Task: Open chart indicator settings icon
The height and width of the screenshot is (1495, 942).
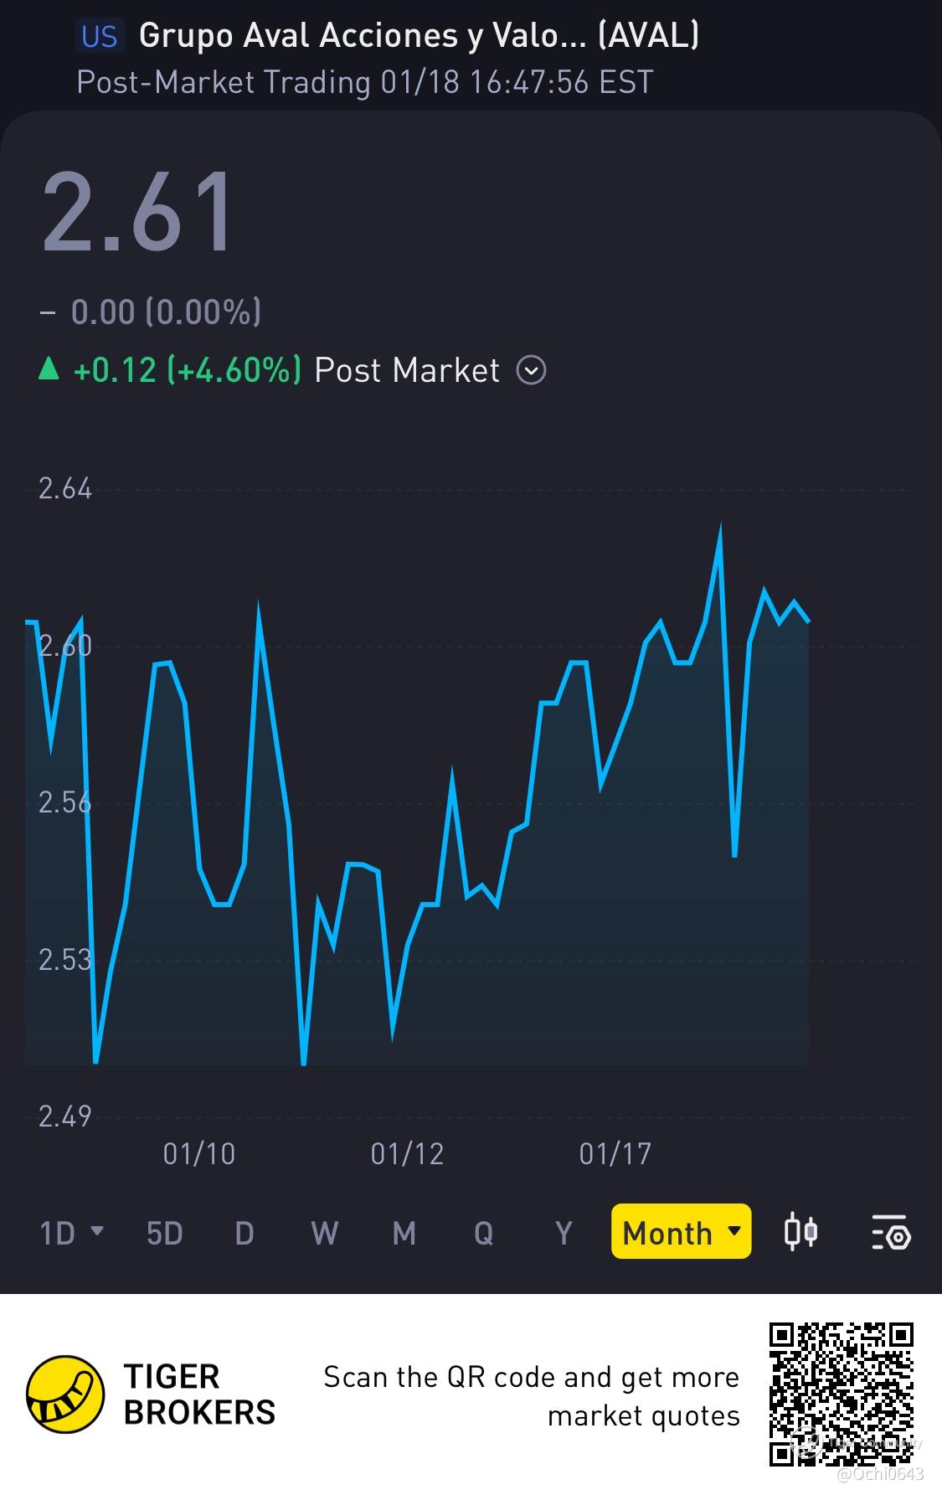Action: (x=891, y=1233)
